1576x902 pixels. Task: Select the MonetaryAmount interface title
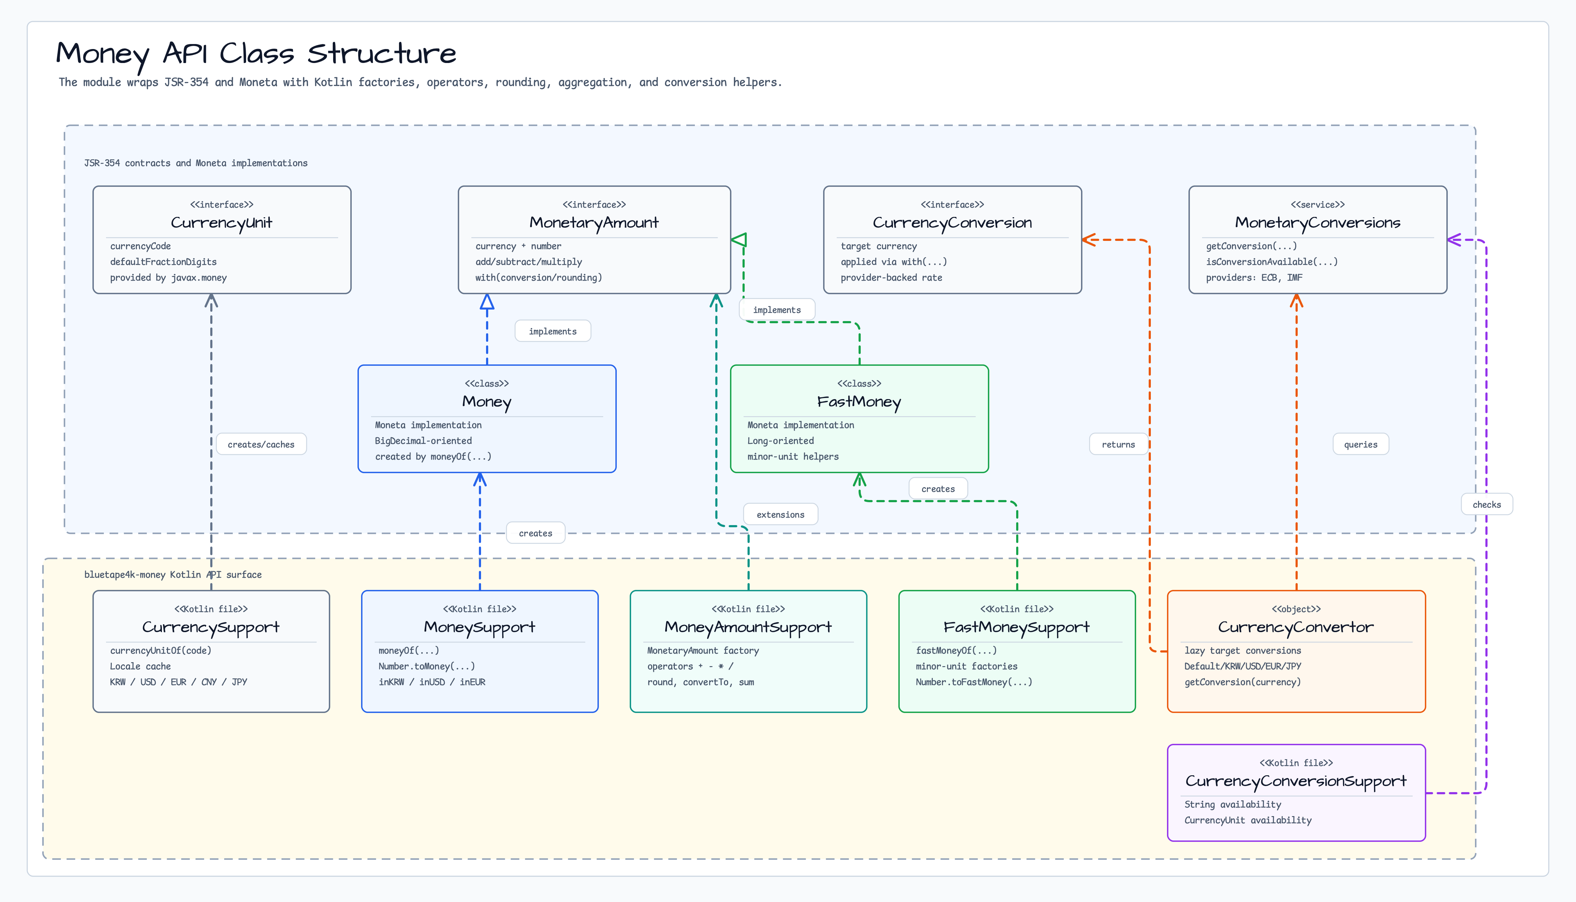click(x=594, y=222)
